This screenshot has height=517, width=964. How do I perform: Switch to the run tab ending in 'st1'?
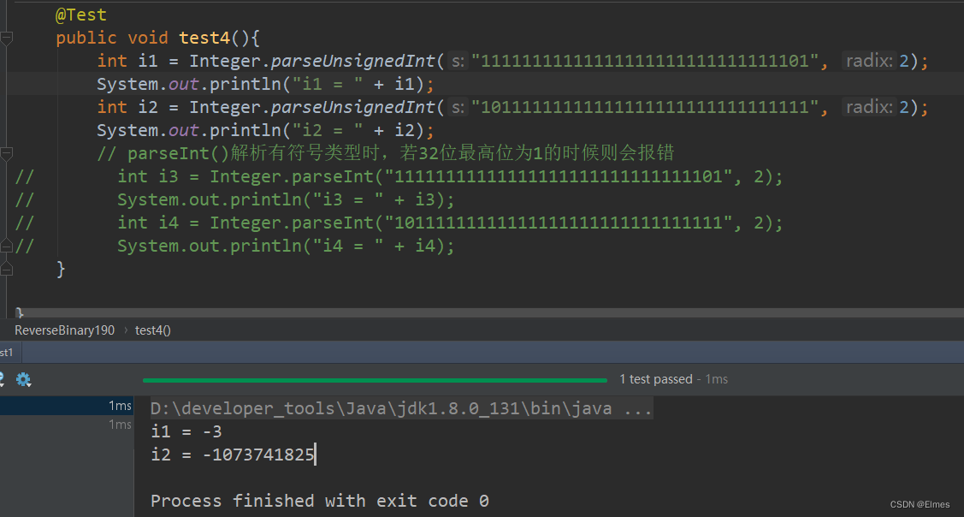[10, 353]
